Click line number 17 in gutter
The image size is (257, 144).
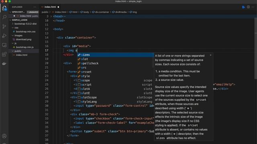point(47,50)
